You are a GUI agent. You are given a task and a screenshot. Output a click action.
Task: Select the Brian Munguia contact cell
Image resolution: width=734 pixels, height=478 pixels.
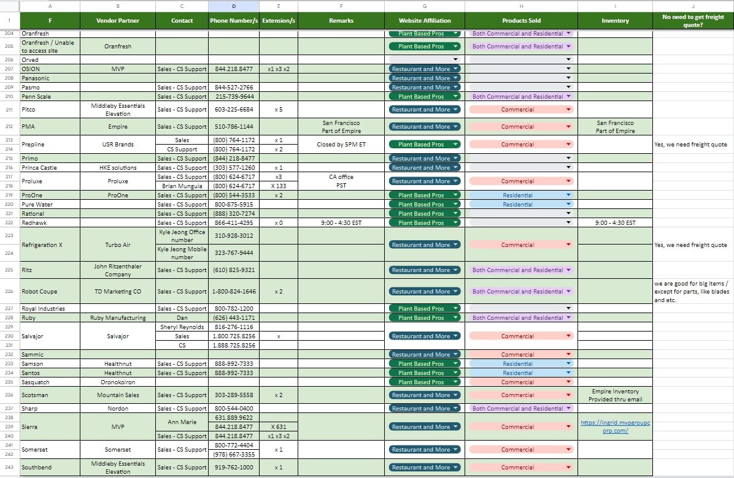click(182, 186)
